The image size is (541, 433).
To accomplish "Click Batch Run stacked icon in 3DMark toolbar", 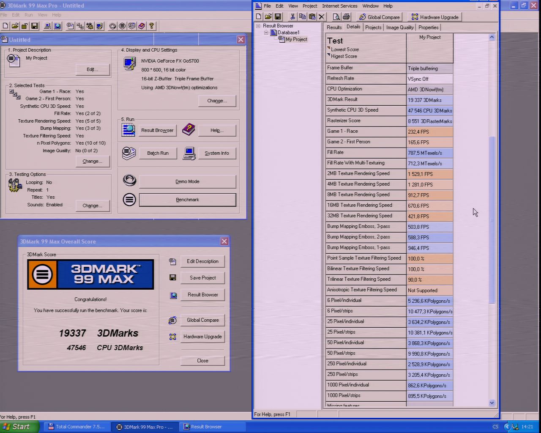I will 132,26.
